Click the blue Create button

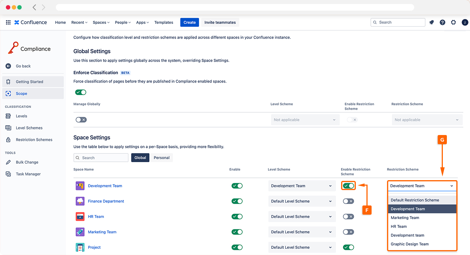189,22
